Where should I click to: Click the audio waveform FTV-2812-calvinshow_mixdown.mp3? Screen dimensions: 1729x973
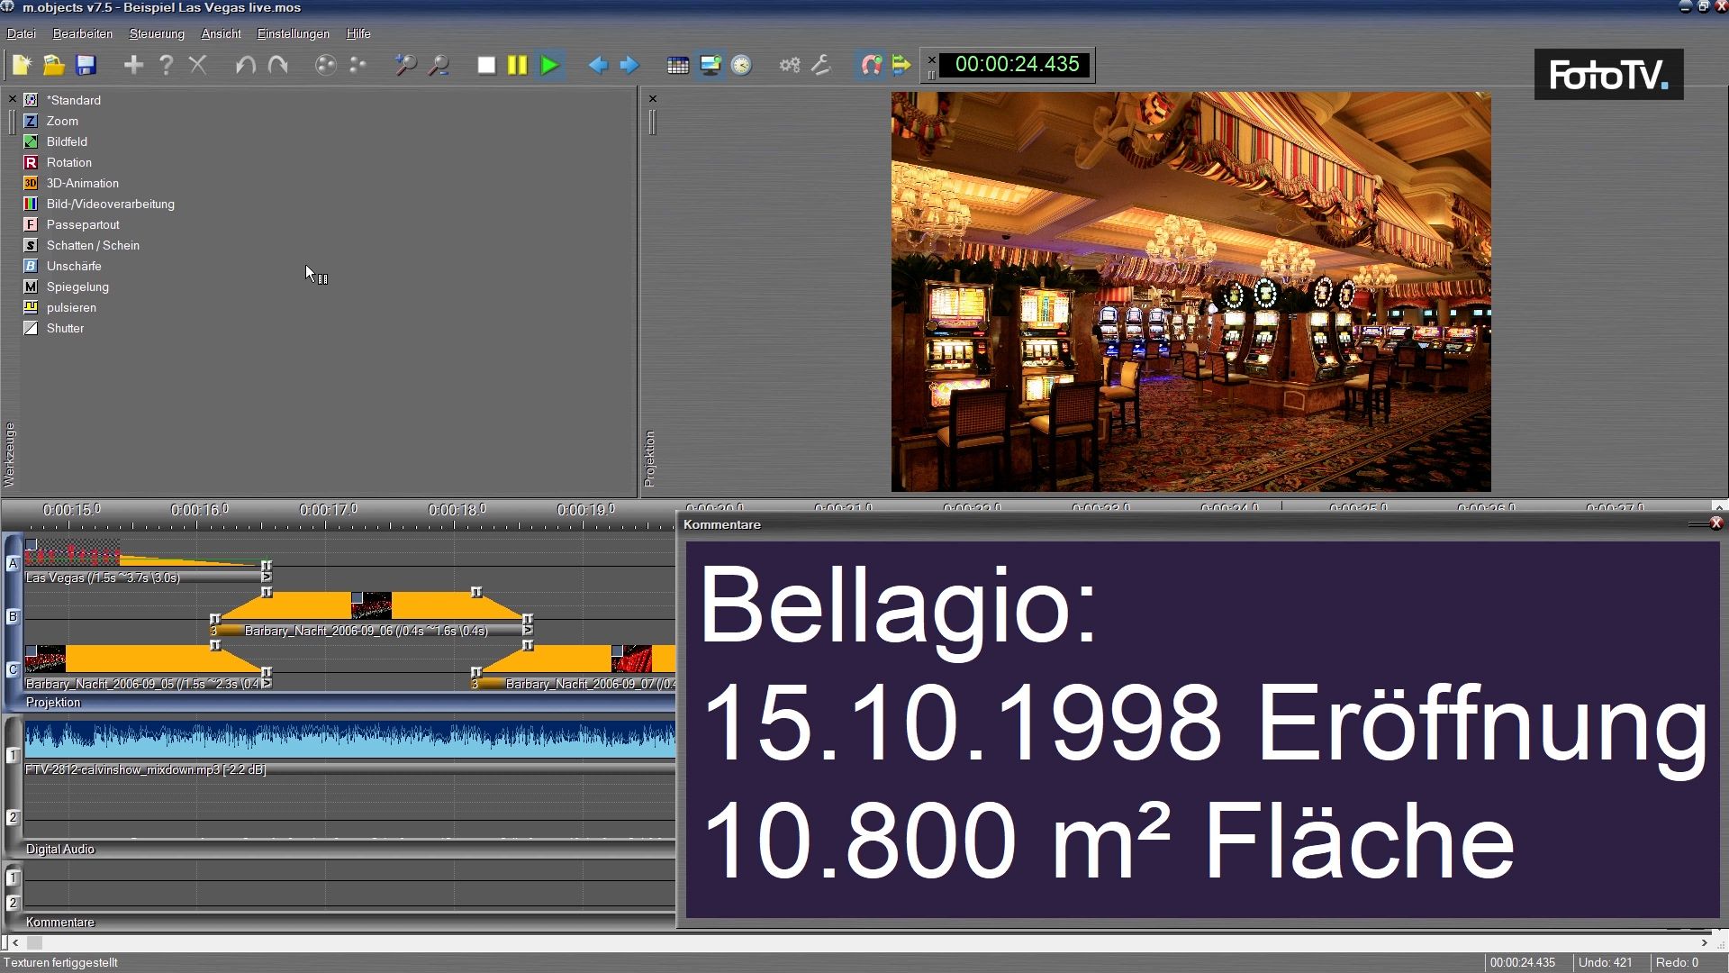349,739
